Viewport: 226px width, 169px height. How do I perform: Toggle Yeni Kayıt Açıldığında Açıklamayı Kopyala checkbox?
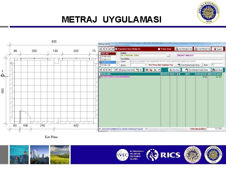tap(100, 129)
